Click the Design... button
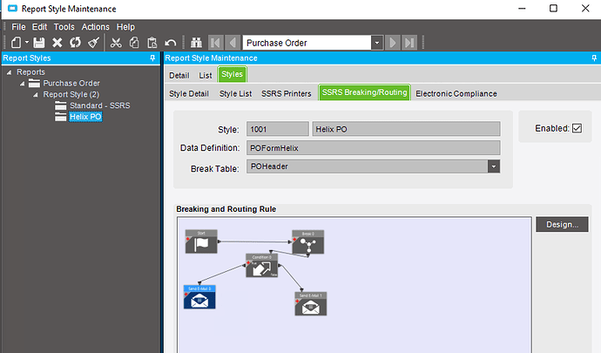Screen dimensions: 601x353 point(562,224)
